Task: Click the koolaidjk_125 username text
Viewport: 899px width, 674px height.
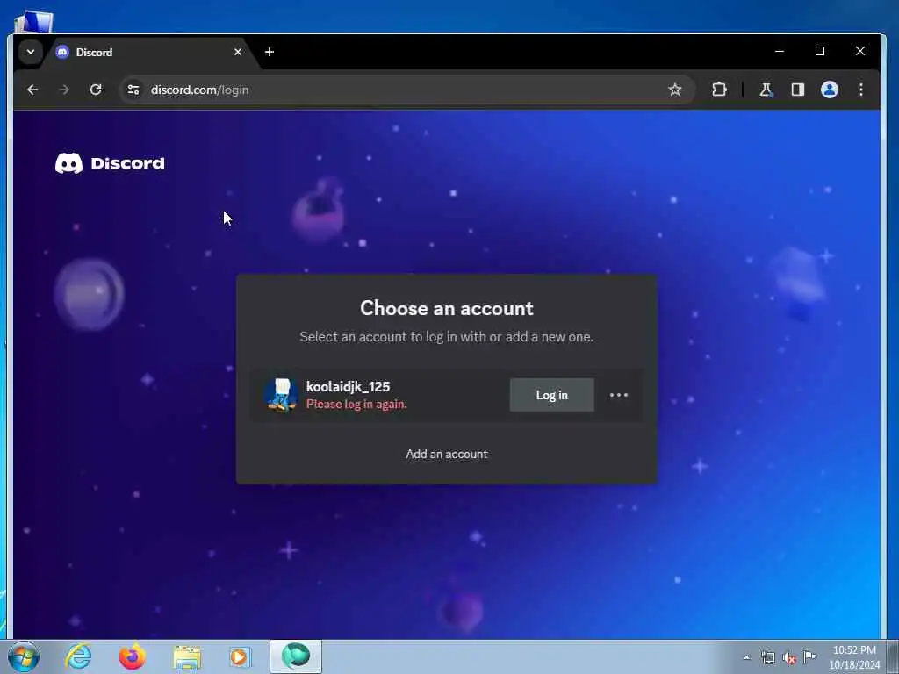Action: coord(348,387)
